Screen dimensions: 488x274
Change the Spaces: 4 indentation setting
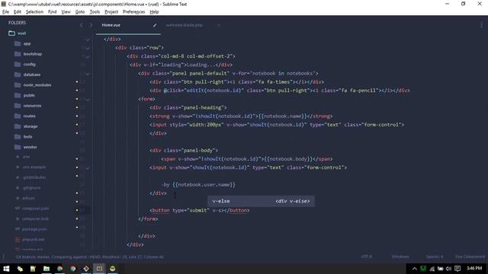pyautogui.click(x=435, y=256)
